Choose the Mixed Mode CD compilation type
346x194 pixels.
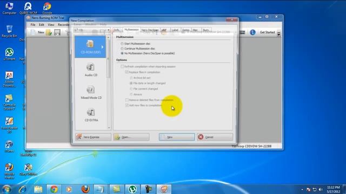pos(91,92)
